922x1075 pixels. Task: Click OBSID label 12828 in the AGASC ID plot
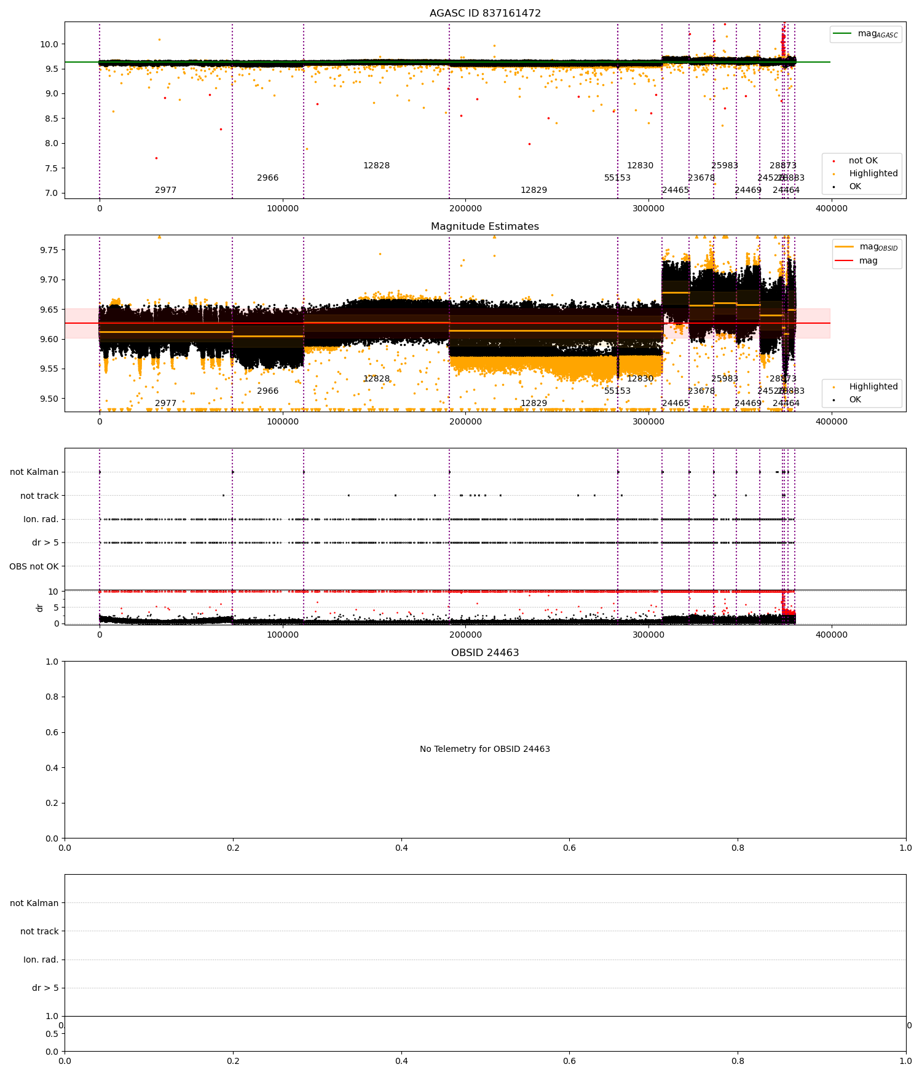(376, 166)
